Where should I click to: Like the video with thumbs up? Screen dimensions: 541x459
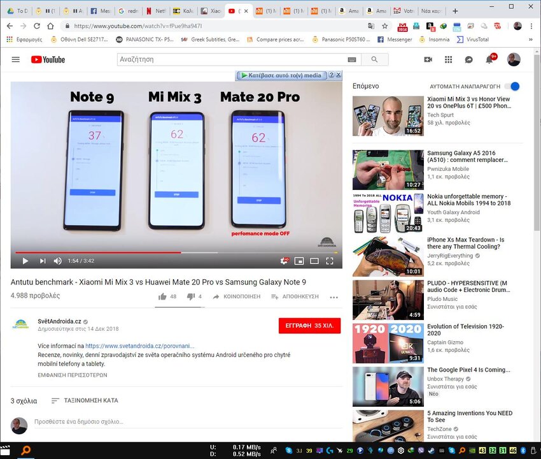click(162, 296)
